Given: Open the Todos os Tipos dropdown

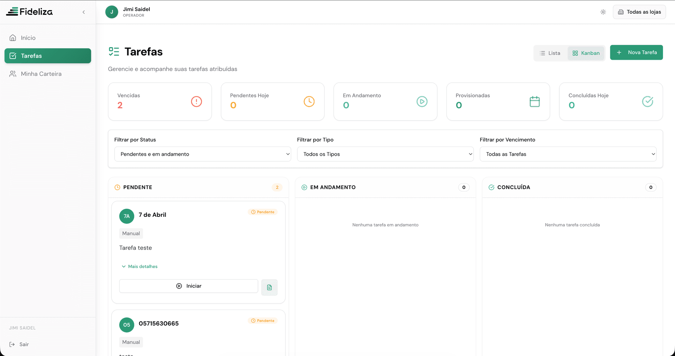Looking at the screenshot, I should [385, 154].
